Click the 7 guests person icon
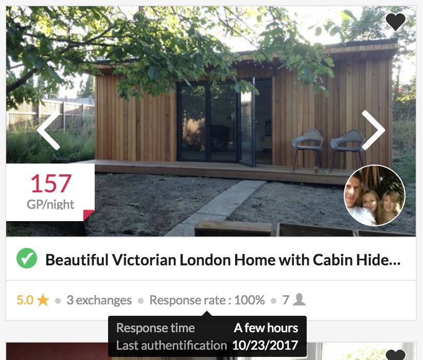423x360 pixels. click(x=299, y=300)
